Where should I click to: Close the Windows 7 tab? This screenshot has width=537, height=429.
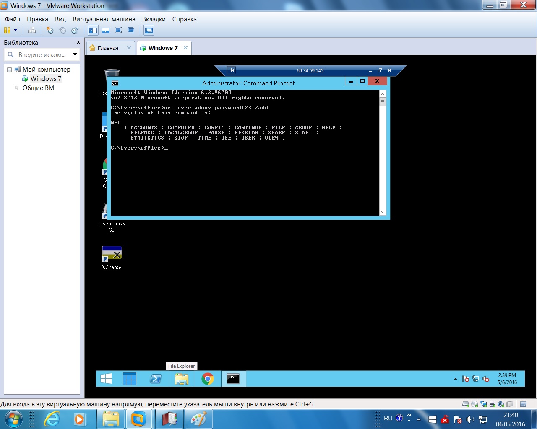click(x=185, y=48)
